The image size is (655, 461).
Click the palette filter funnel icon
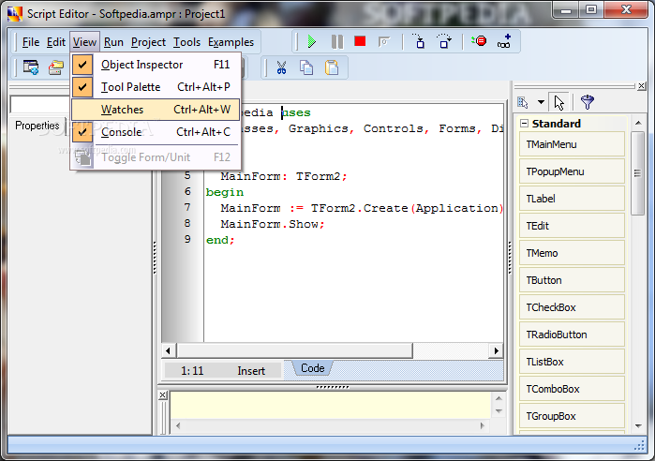click(587, 102)
